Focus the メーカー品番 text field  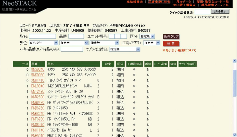[x=72, y=49]
